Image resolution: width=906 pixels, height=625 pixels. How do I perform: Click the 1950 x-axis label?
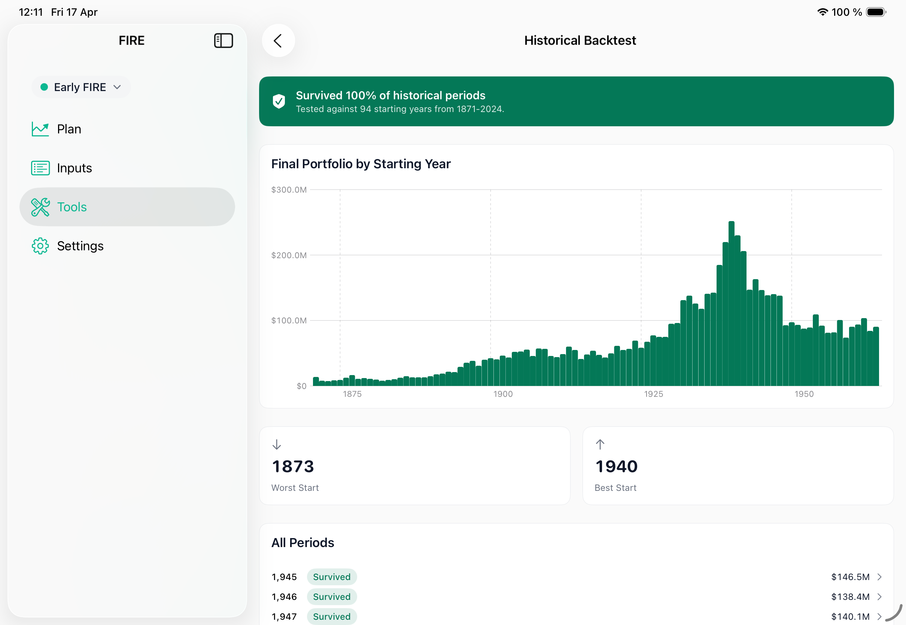coord(804,394)
